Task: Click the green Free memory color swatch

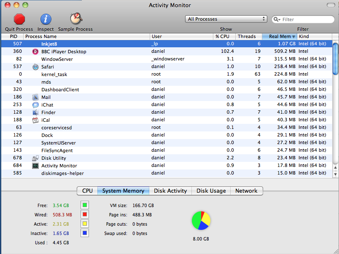Action: [x=85, y=205]
